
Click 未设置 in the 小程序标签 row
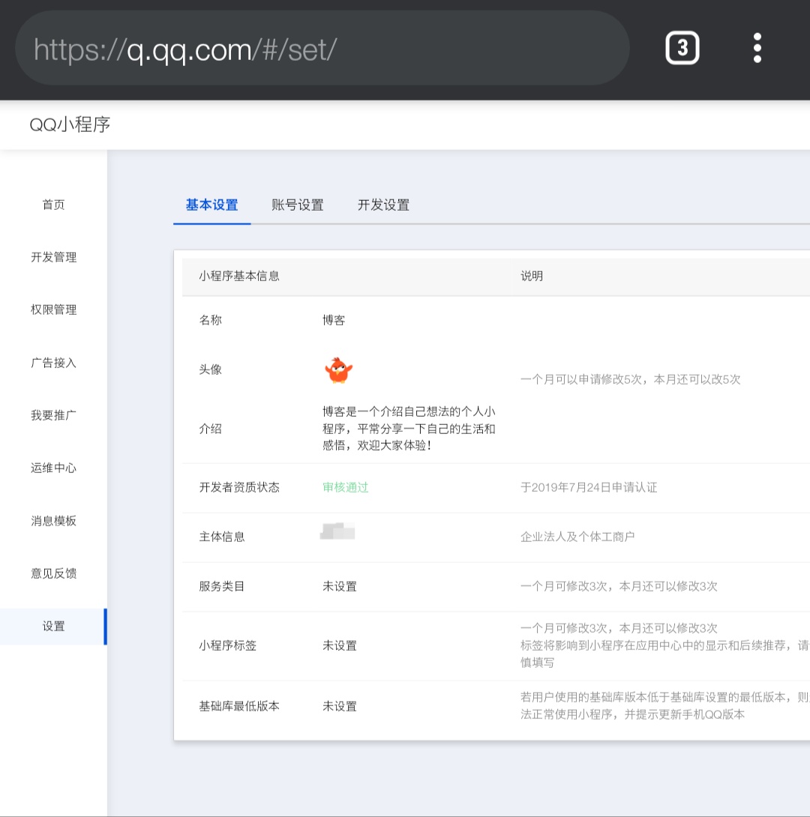click(x=339, y=645)
